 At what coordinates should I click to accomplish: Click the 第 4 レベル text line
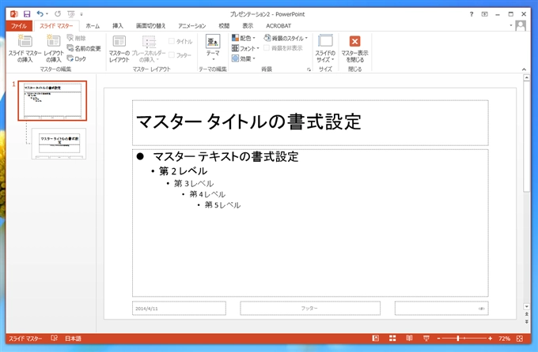207,194
